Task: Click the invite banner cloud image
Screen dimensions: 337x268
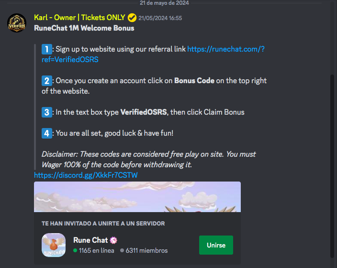Action: click(x=137, y=197)
